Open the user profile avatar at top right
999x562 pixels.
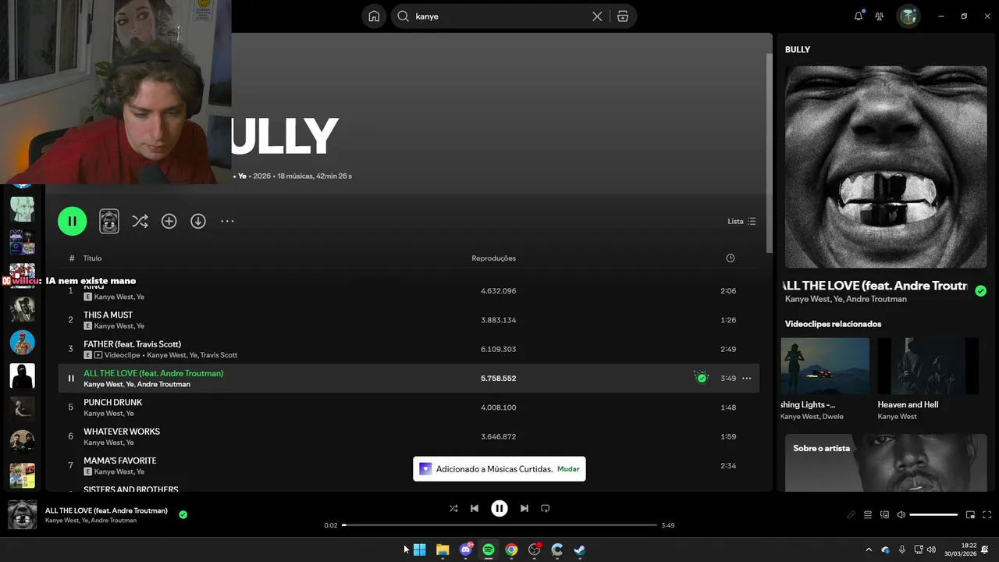pos(908,16)
